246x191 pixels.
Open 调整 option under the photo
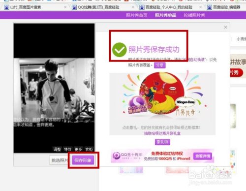[57, 149]
